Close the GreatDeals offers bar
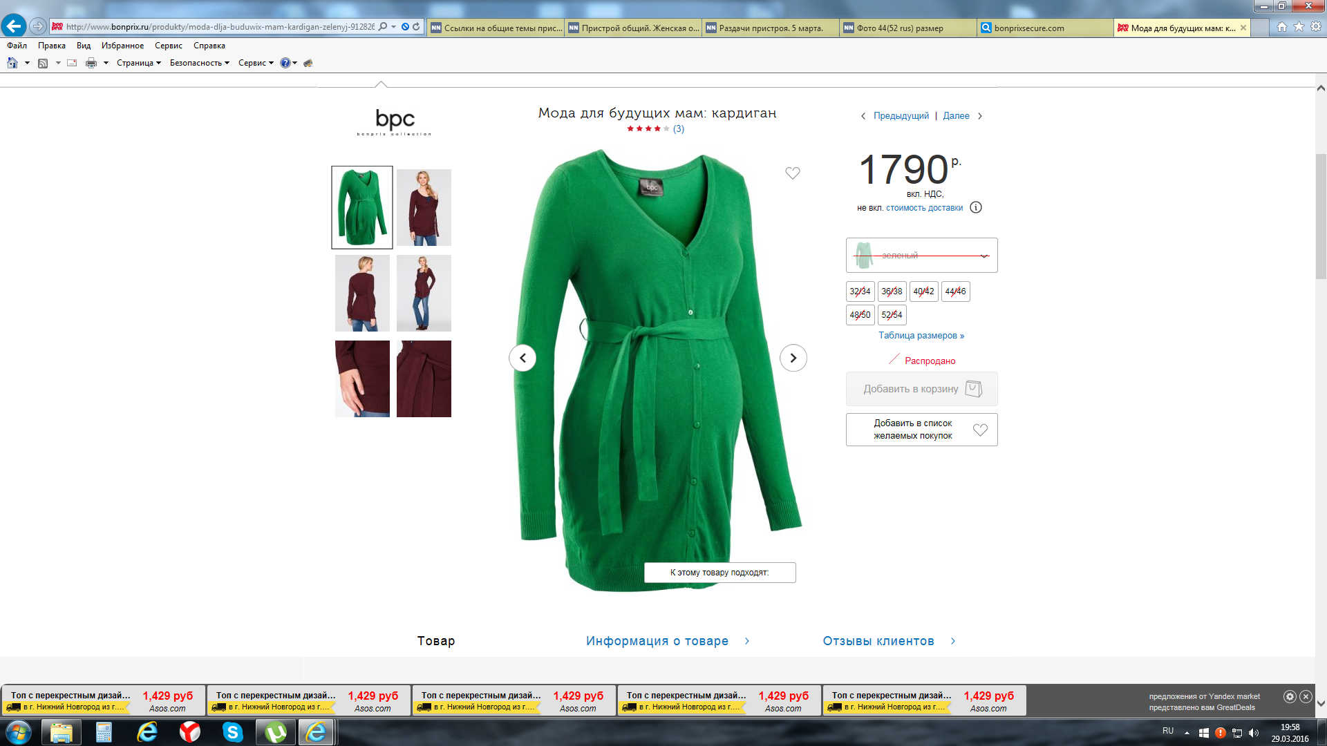The image size is (1327, 746). click(1306, 696)
